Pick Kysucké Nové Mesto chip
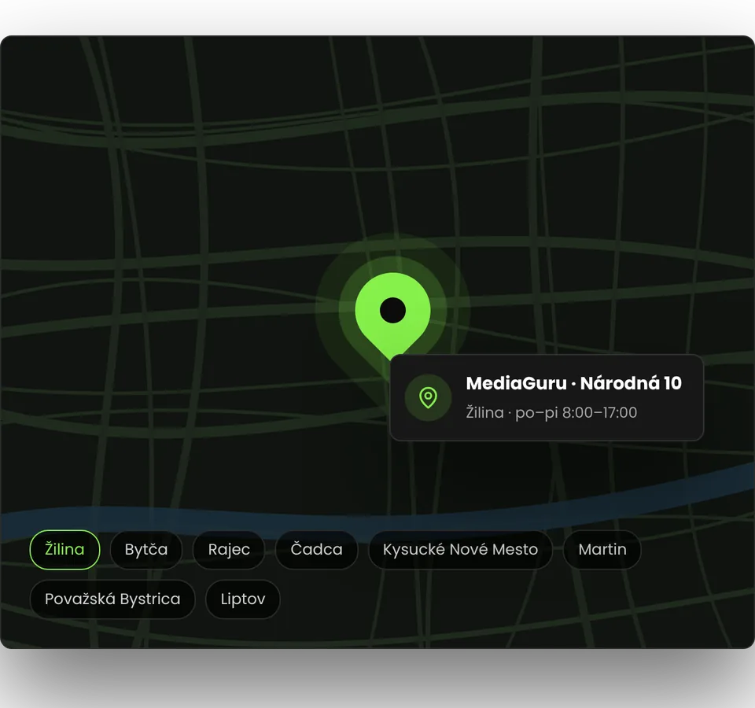The height and width of the screenshot is (708, 755). coord(460,550)
